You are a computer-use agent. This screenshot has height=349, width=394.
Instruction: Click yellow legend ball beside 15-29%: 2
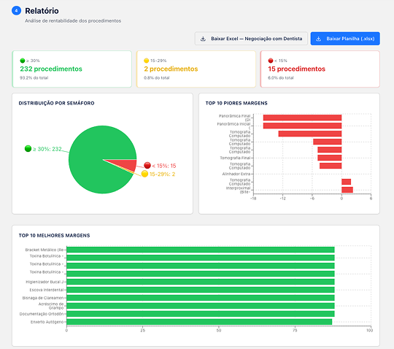[144, 174]
